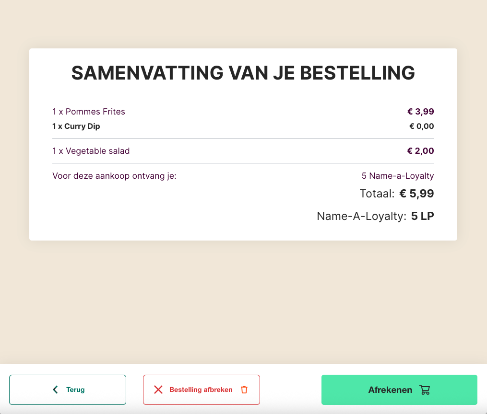
Task: Click the 'Voor deze aankoop ontvang je' text
Action: point(114,176)
